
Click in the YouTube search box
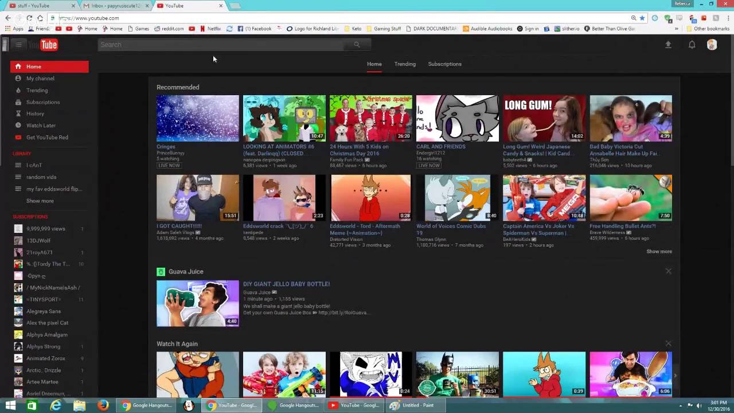[x=221, y=45]
